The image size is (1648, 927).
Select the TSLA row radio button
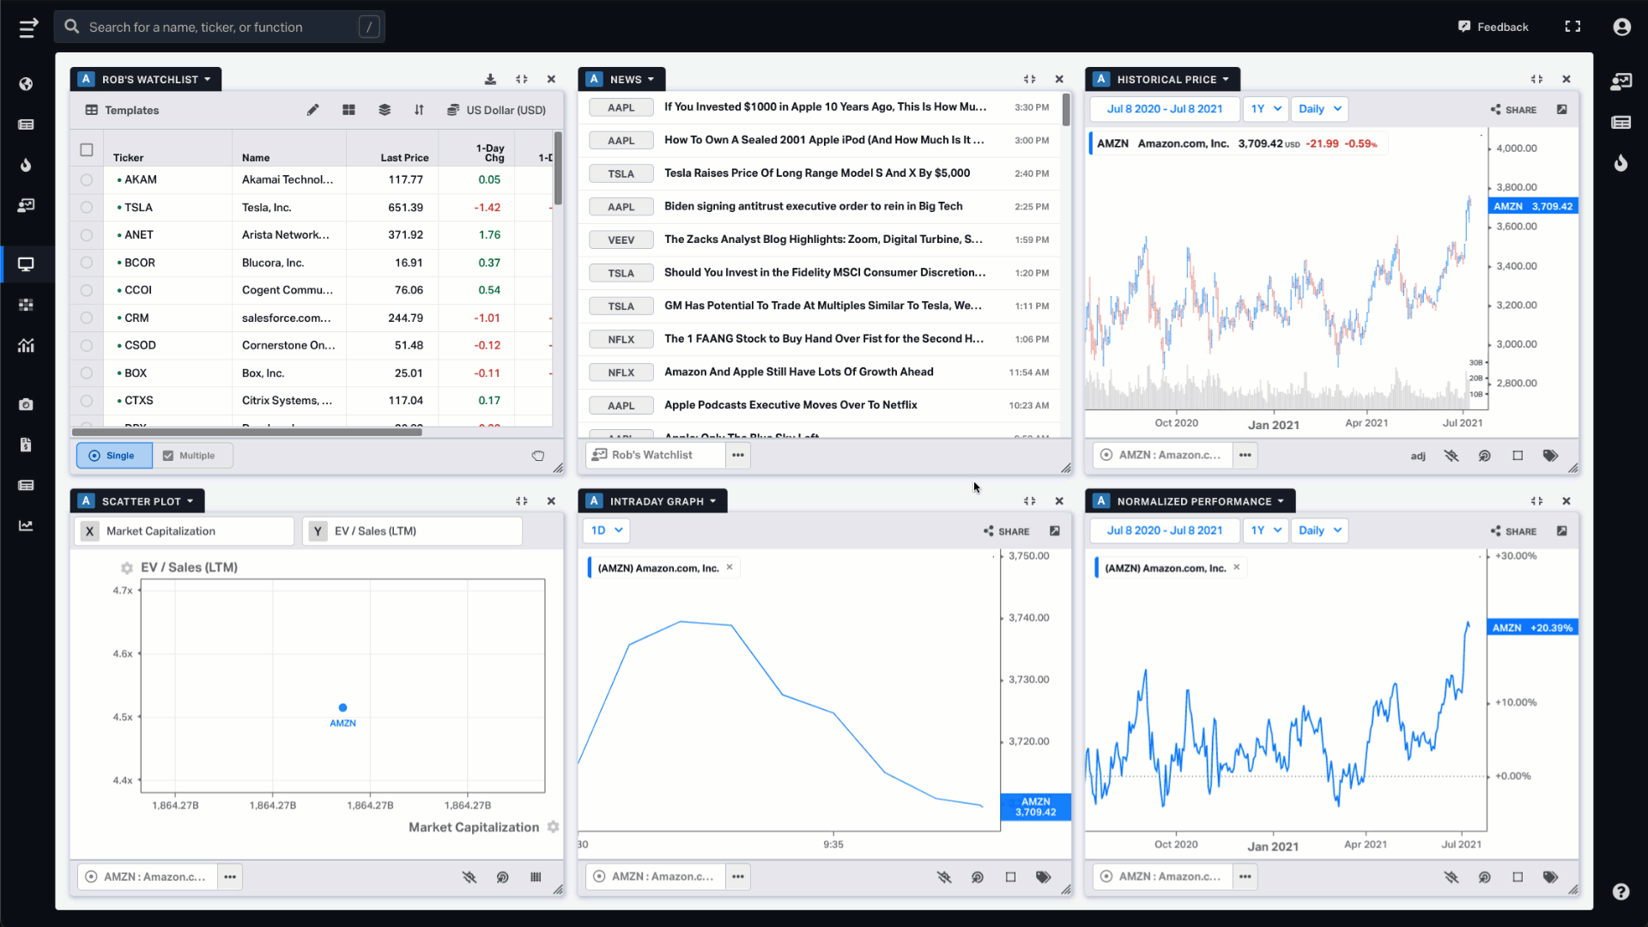tap(87, 208)
